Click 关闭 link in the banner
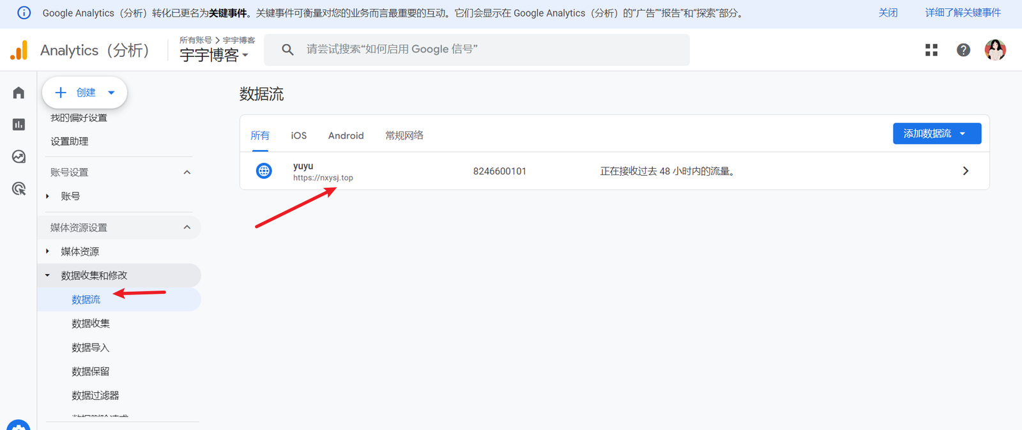This screenshot has height=430, width=1022. click(x=888, y=13)
